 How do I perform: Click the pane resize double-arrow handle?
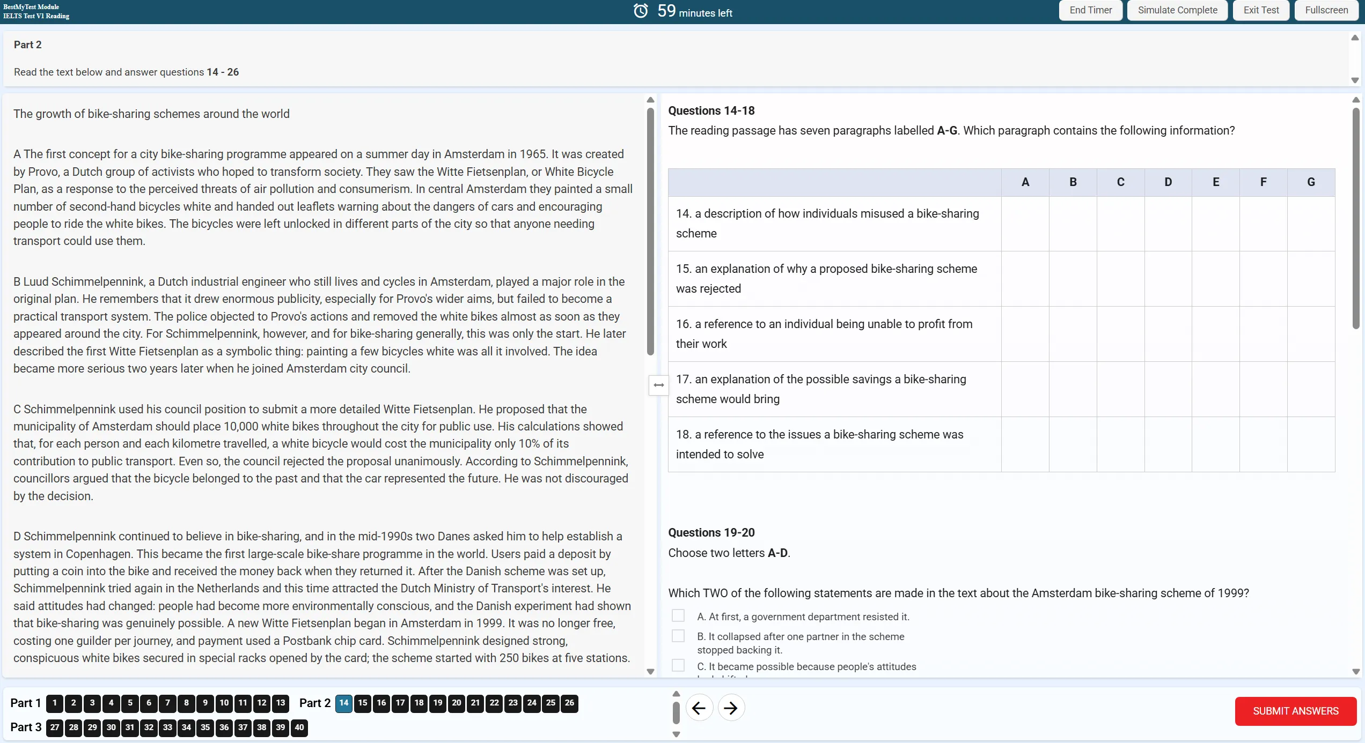(x=659, y=385)
